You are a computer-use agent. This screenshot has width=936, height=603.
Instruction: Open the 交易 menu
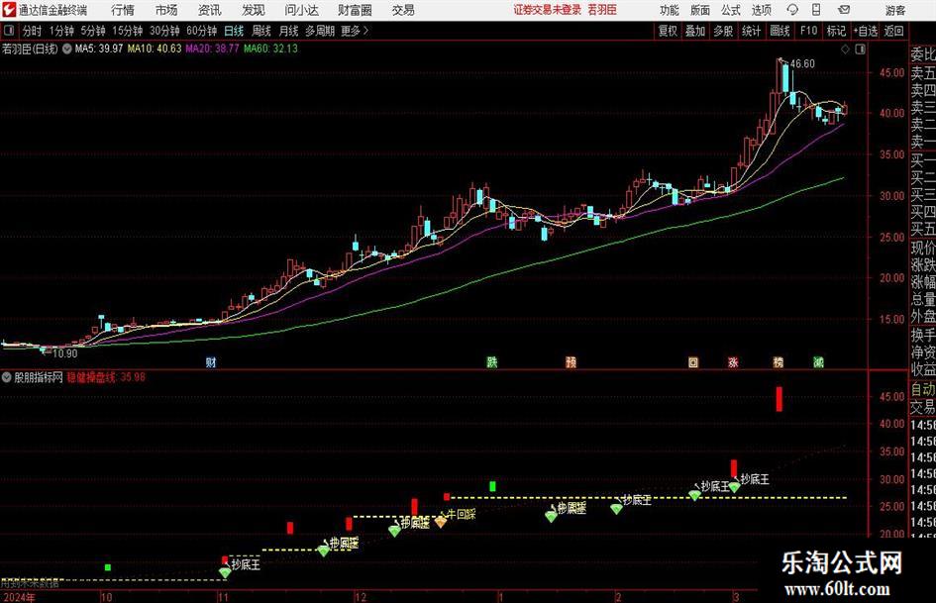tap(403, 10)
